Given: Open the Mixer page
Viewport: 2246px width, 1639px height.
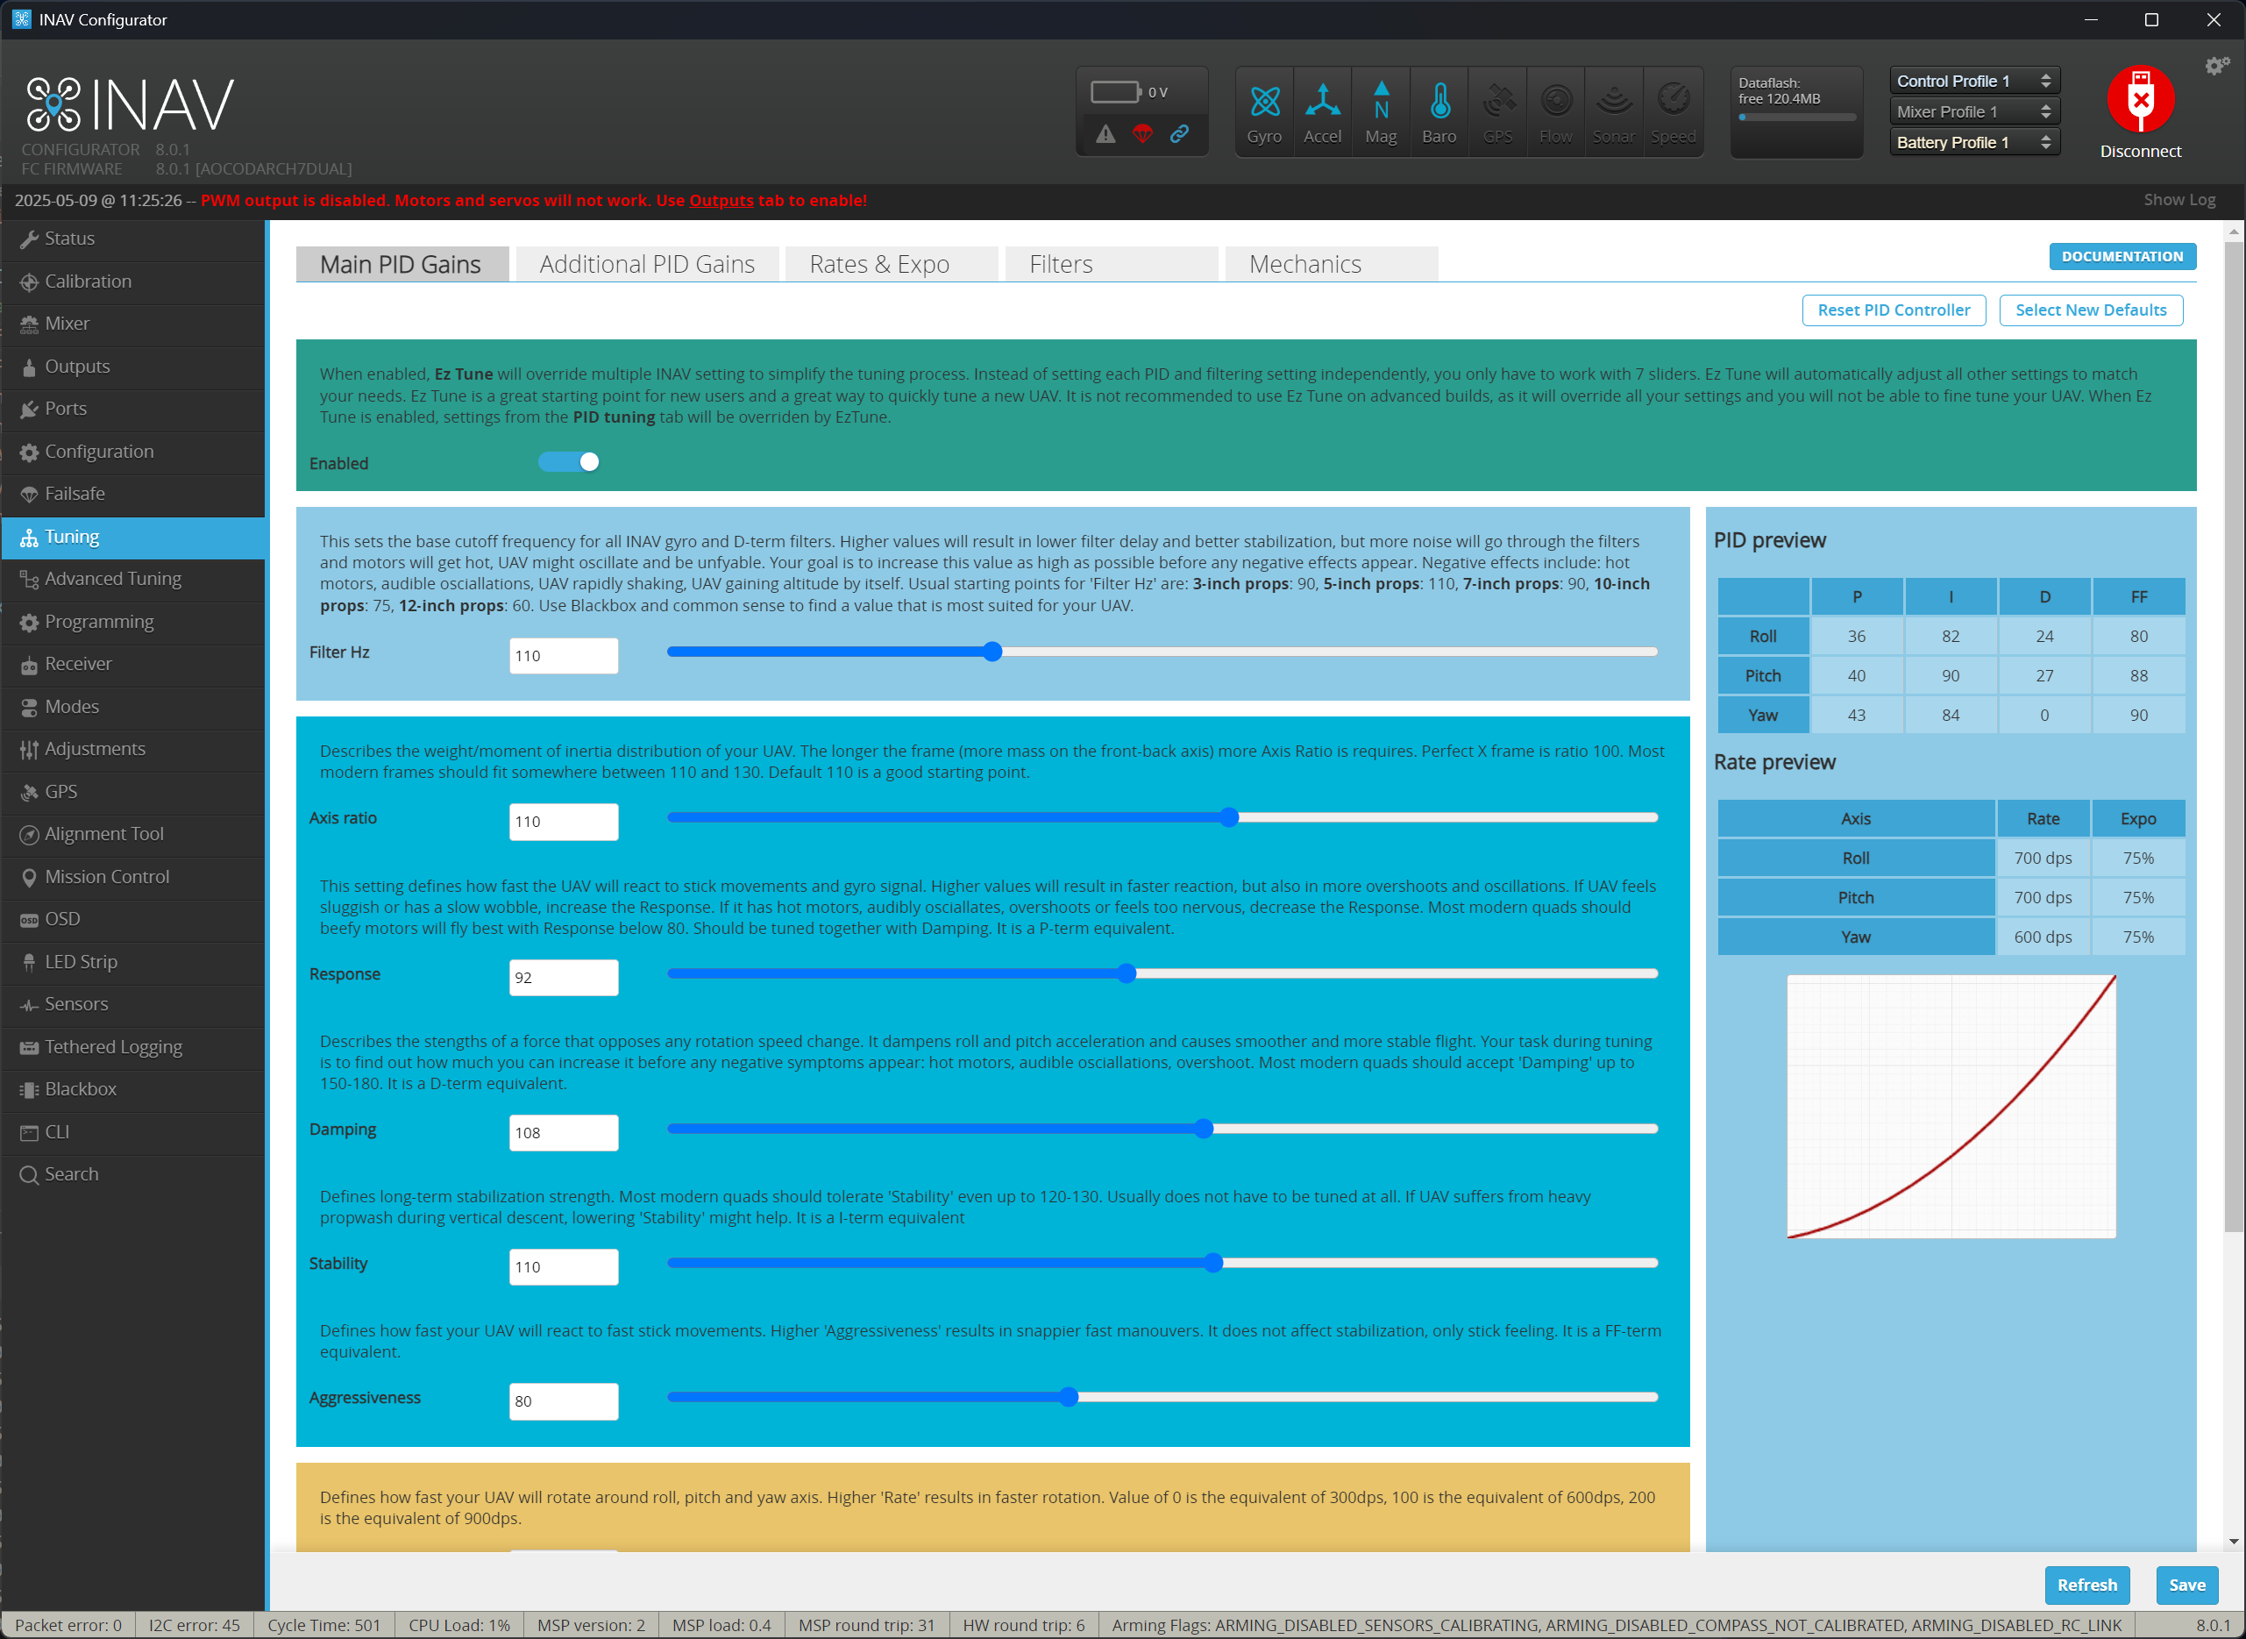Looking at the screenshot, I should pos(133,324).
